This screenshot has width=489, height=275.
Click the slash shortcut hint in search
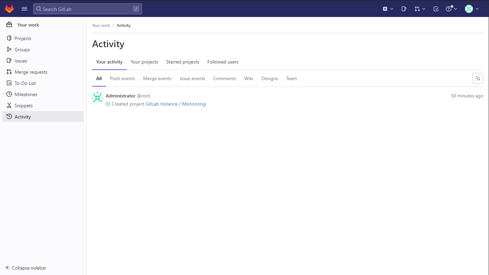pyautogui.click(x=136, y=9)
